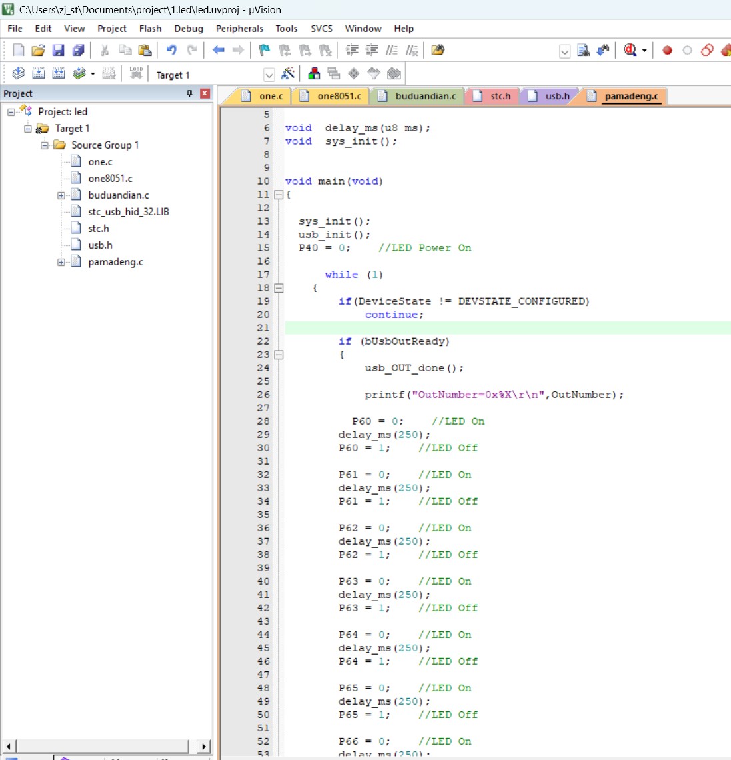Click the Batch Build icon

coord(79,74)
